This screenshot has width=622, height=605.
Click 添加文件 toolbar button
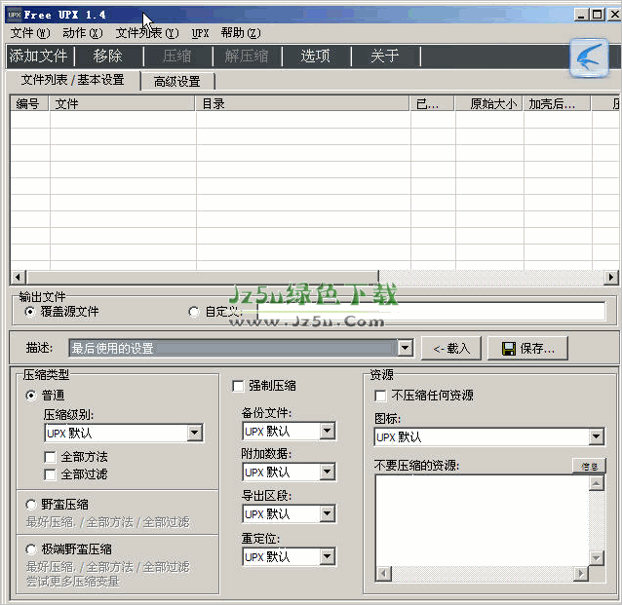coord(39,56)
